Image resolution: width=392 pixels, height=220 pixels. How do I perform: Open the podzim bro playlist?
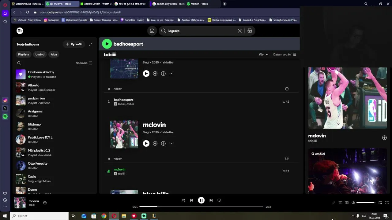55,101
